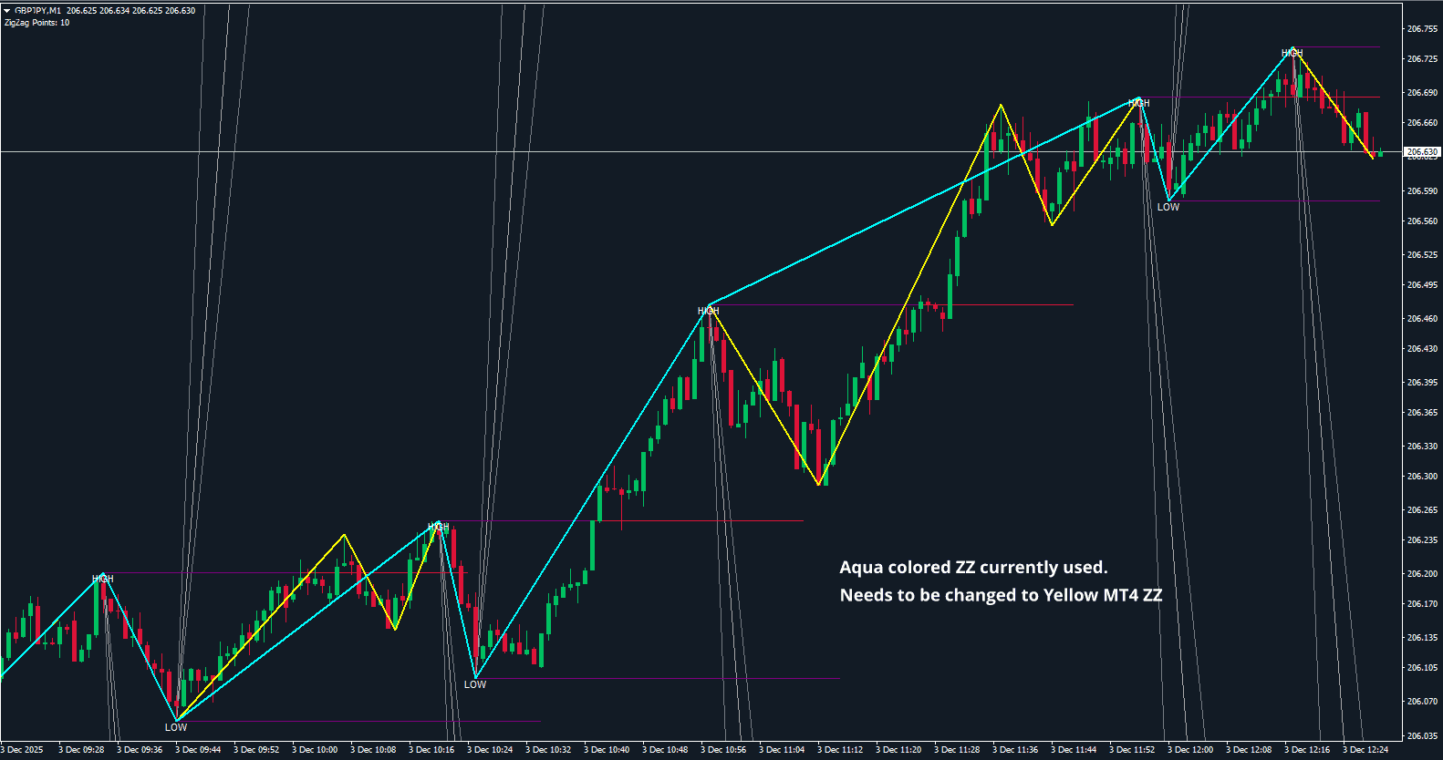This screenshot has width=1443, height=760.
Task: Pick the '3 Dec 10:24' time label
Action: pos(490,750)
